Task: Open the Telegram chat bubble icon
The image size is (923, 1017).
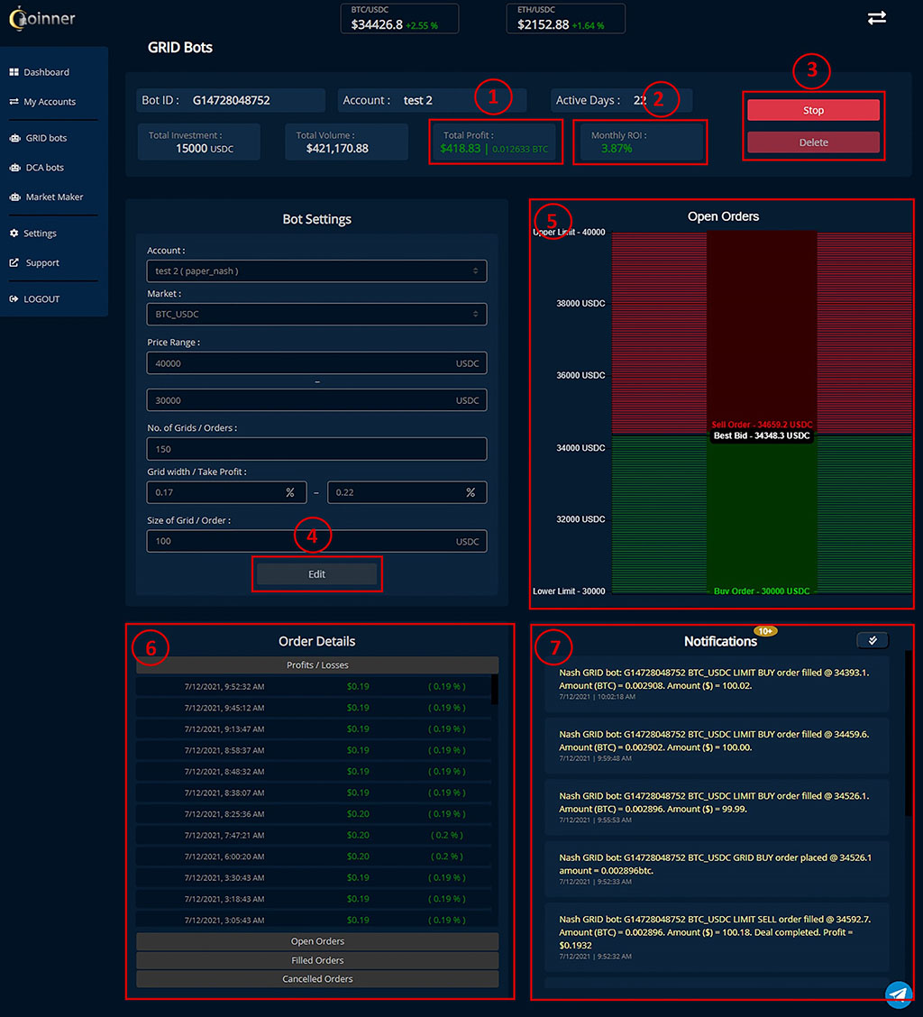Action: tap(898, 994)
